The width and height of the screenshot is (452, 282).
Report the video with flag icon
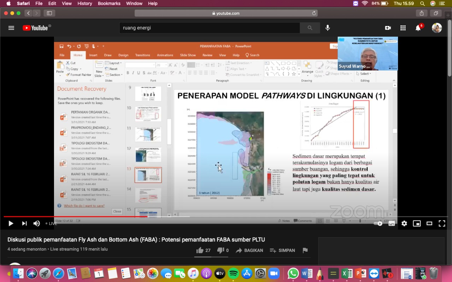305,250
